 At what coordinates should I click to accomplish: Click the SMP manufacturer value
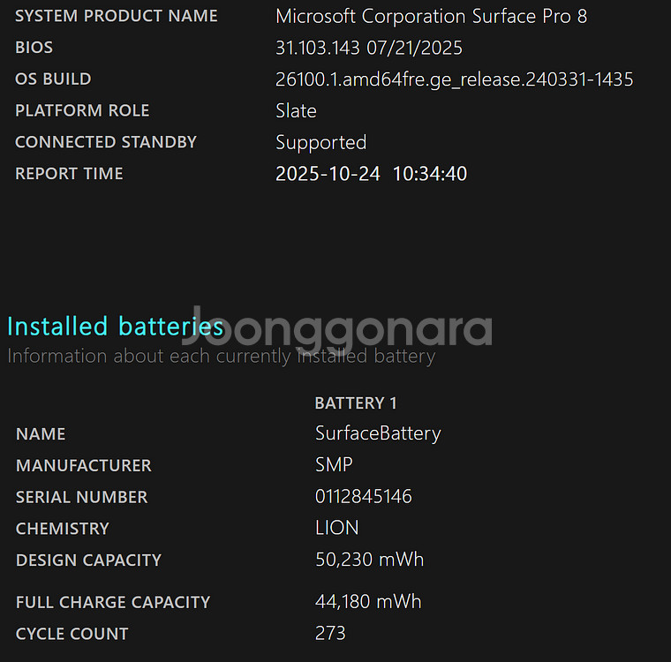pyautogui.click(x=334, y=465)
